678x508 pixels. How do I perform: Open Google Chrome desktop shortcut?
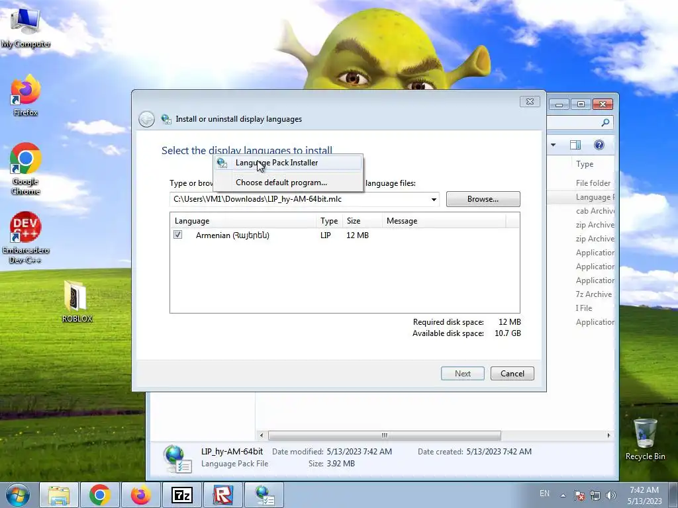[x=26, y=169]
